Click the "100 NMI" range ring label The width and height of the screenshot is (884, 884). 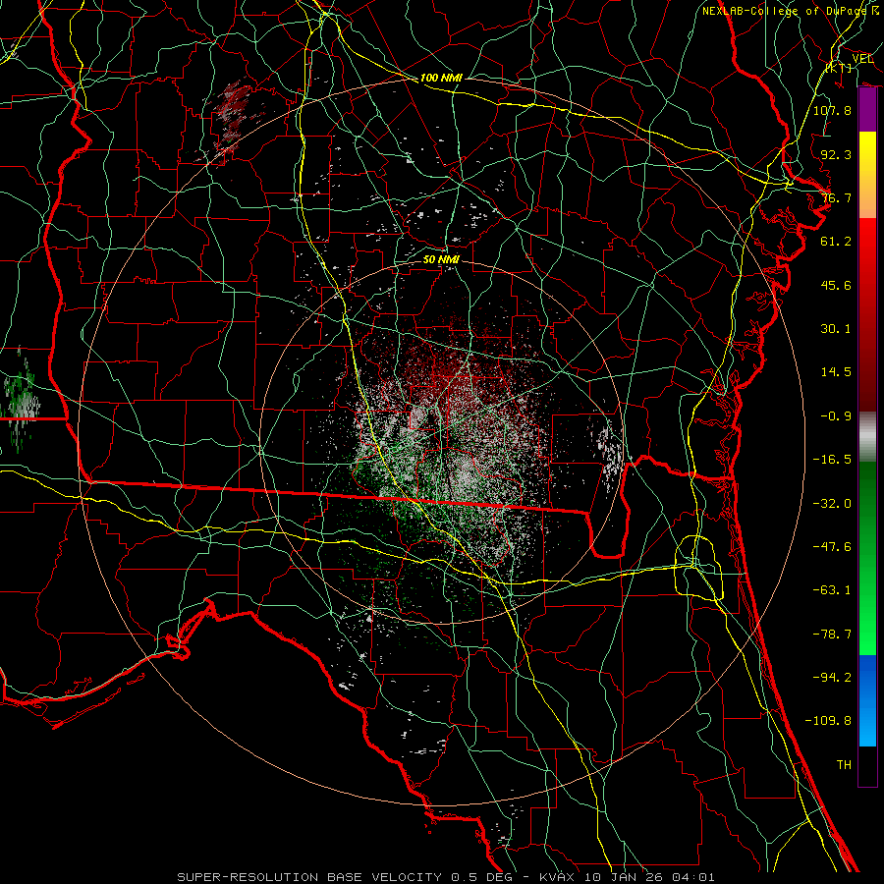click(441, 78)
